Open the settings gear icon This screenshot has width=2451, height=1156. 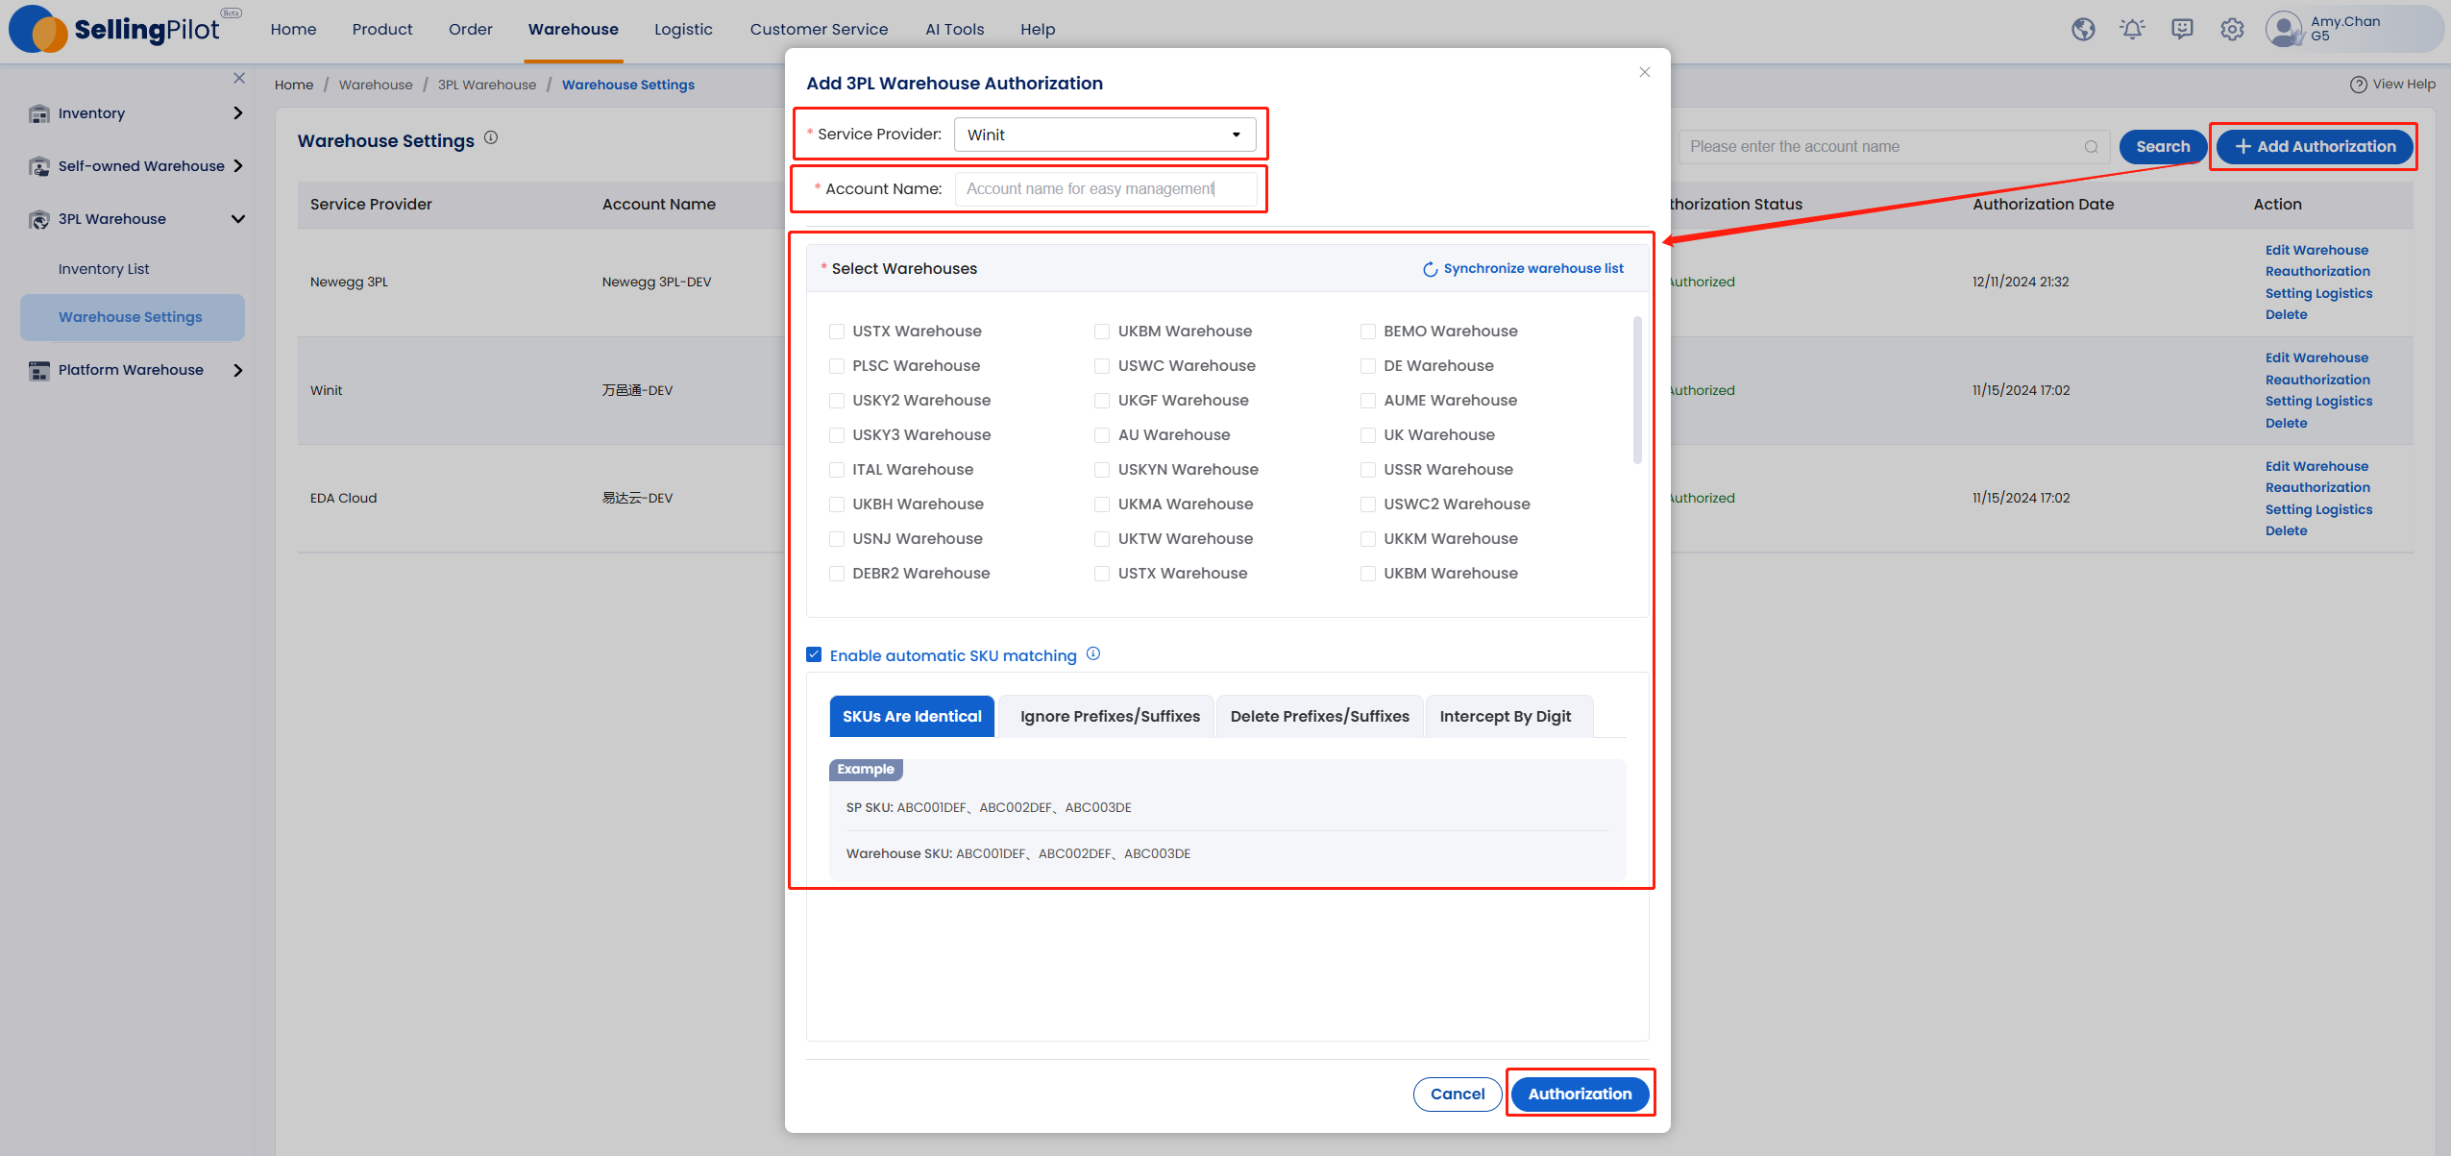2232,30
